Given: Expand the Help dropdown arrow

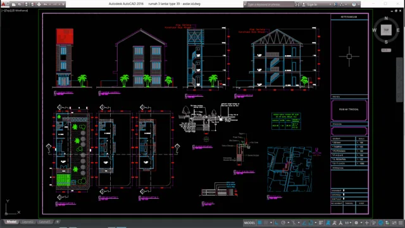Looking at the screenshot, I should [x=359, y=4].
